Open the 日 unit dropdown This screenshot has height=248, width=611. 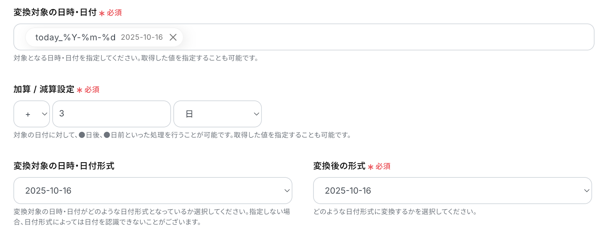[x=217, y=114]
